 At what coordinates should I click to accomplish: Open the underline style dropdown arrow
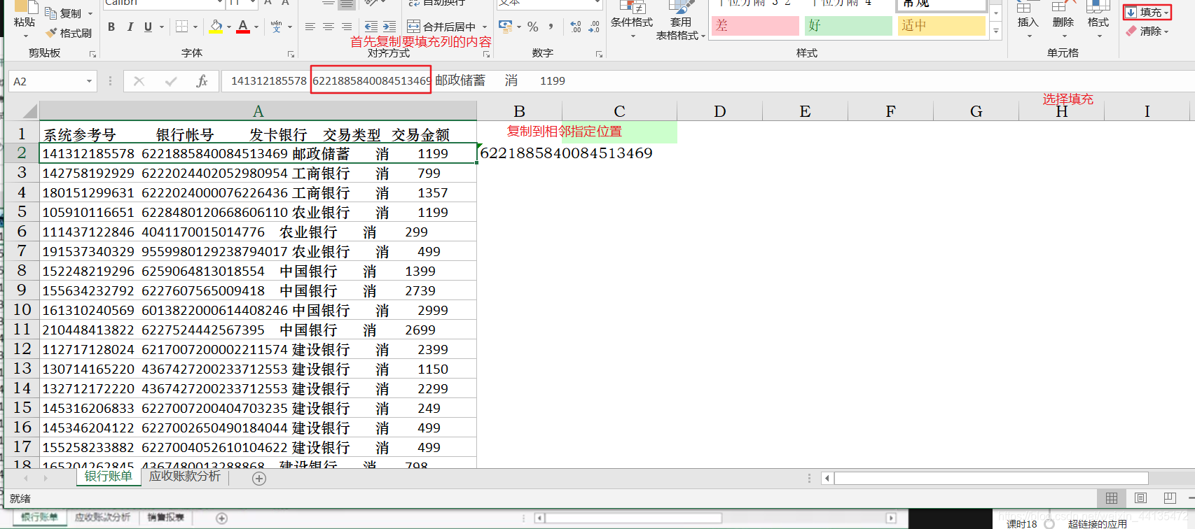[x=162, y=27]
